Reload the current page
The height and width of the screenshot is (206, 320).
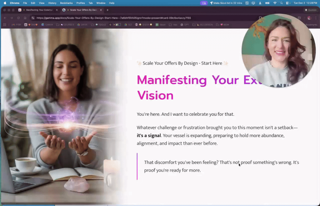point(18,18)
